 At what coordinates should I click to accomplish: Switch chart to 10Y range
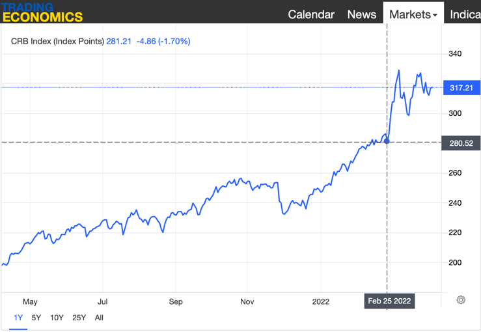tap(57, 318)
